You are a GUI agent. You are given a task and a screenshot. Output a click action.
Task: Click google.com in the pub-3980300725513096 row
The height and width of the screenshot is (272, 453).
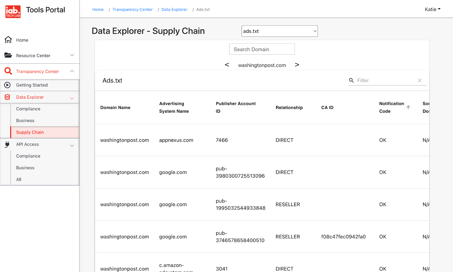tap(173, 172)
